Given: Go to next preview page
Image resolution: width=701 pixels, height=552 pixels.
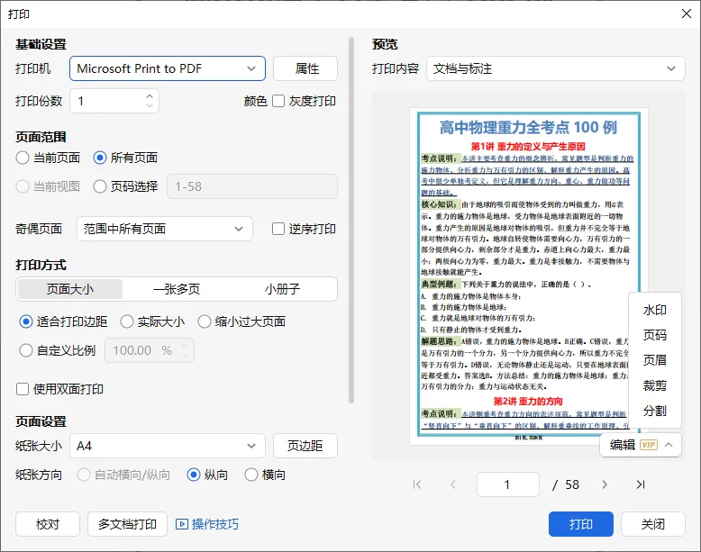Looking at the screenshot, I should tap(605, 484).
